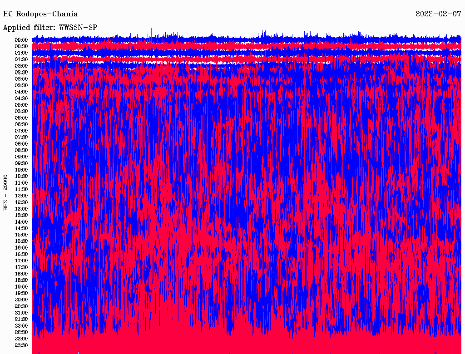
Task: Click the 03:30 time label
Action: pos(21,85)
